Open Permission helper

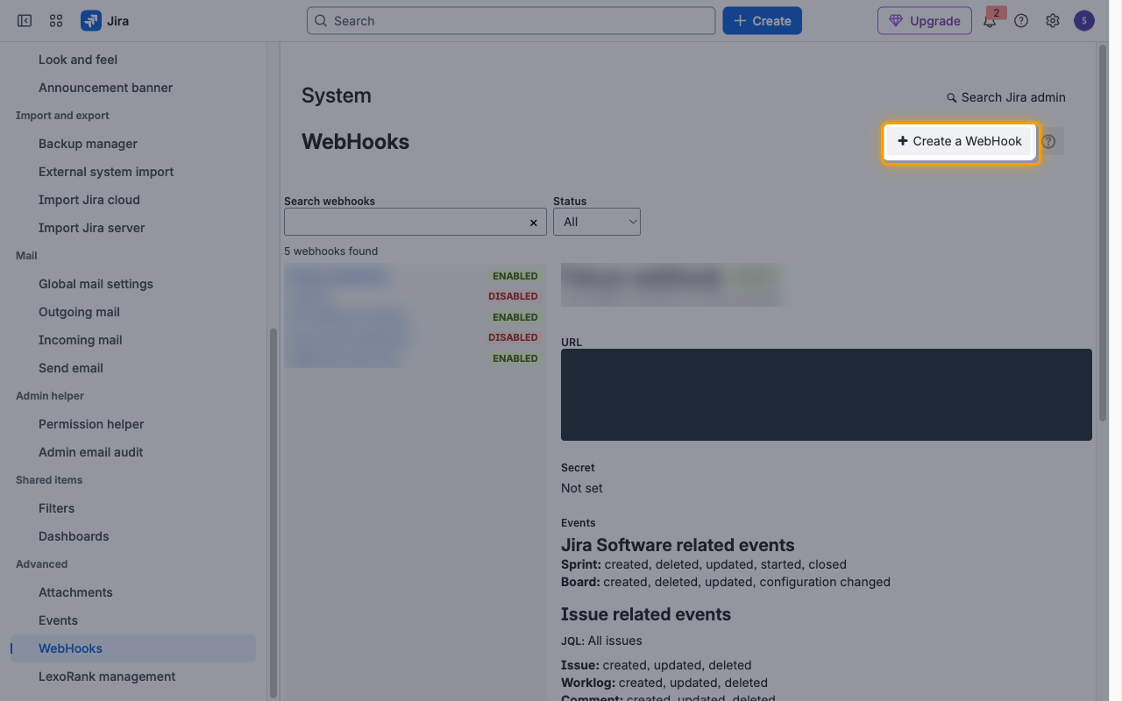[x=91, y=424]
